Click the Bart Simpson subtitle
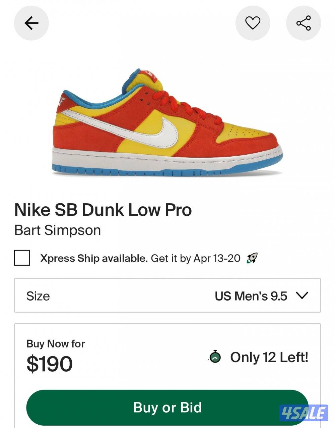335x428 pixels. click(58, 230)
